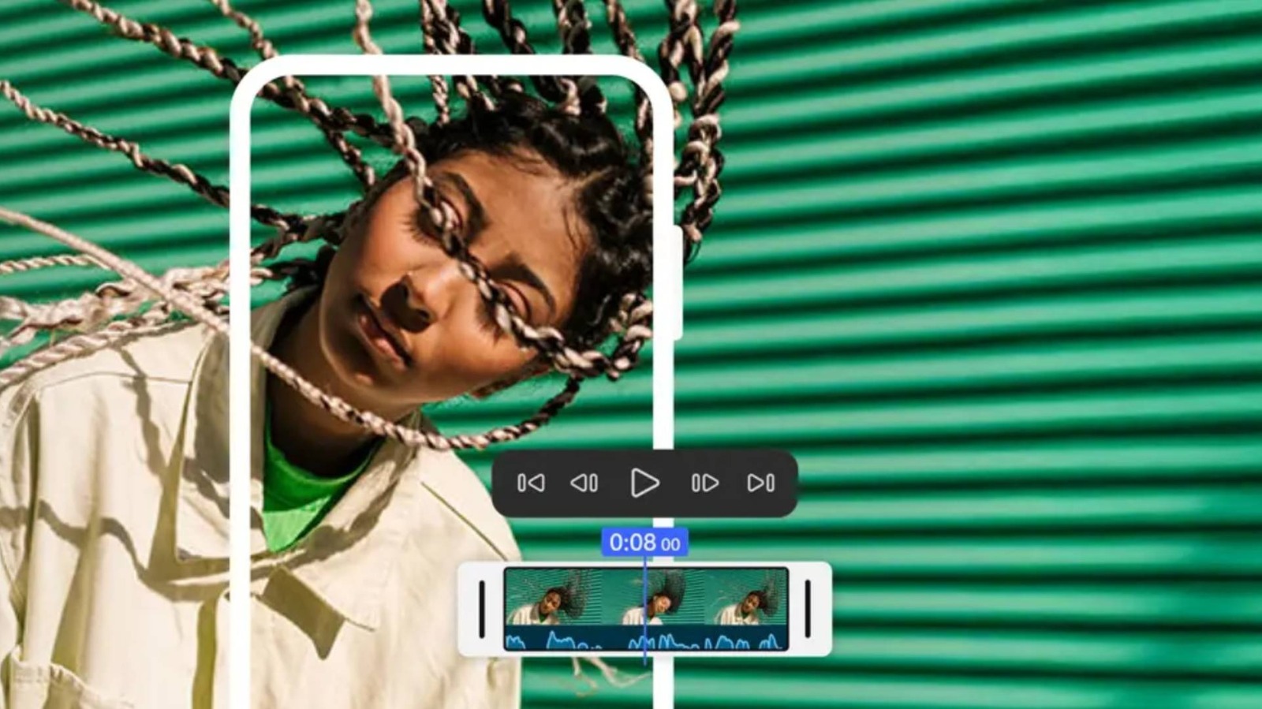Viewport: 1262px width, 709px height.
Task: Grab the left trim handle
Action: click(x=482, y=609)
